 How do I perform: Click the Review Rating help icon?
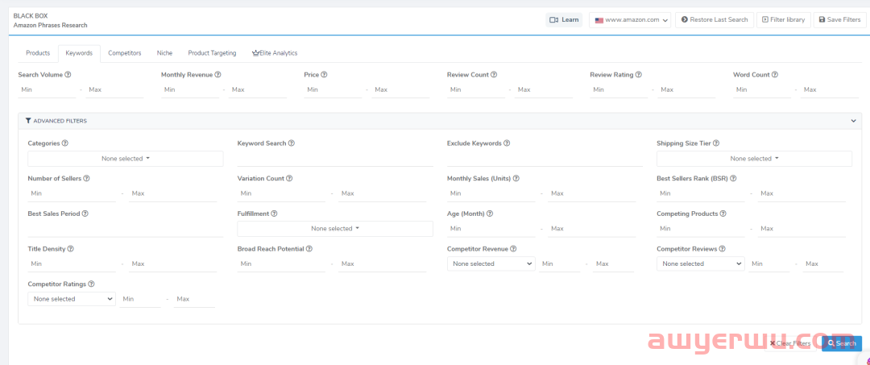[x=639, y=74]
